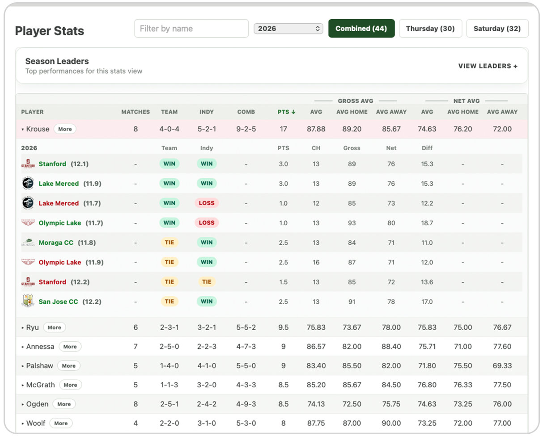The image size is (543, 436).
Task: Click Krouse's points total of 17
Action: pos(284,129)
